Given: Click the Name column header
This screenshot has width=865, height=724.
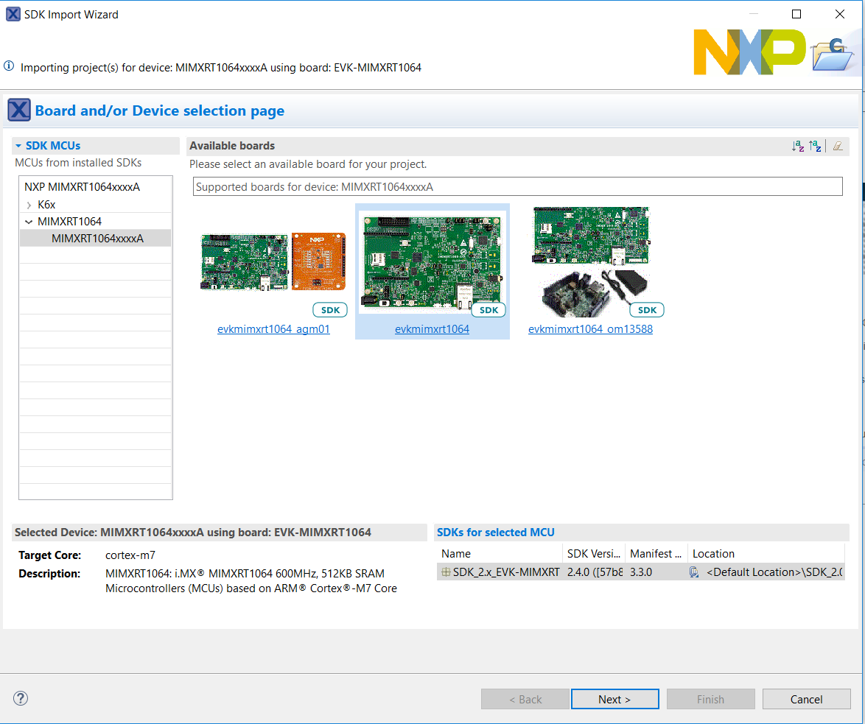Looking at the screenshot, I should click(x=456, y=554).
